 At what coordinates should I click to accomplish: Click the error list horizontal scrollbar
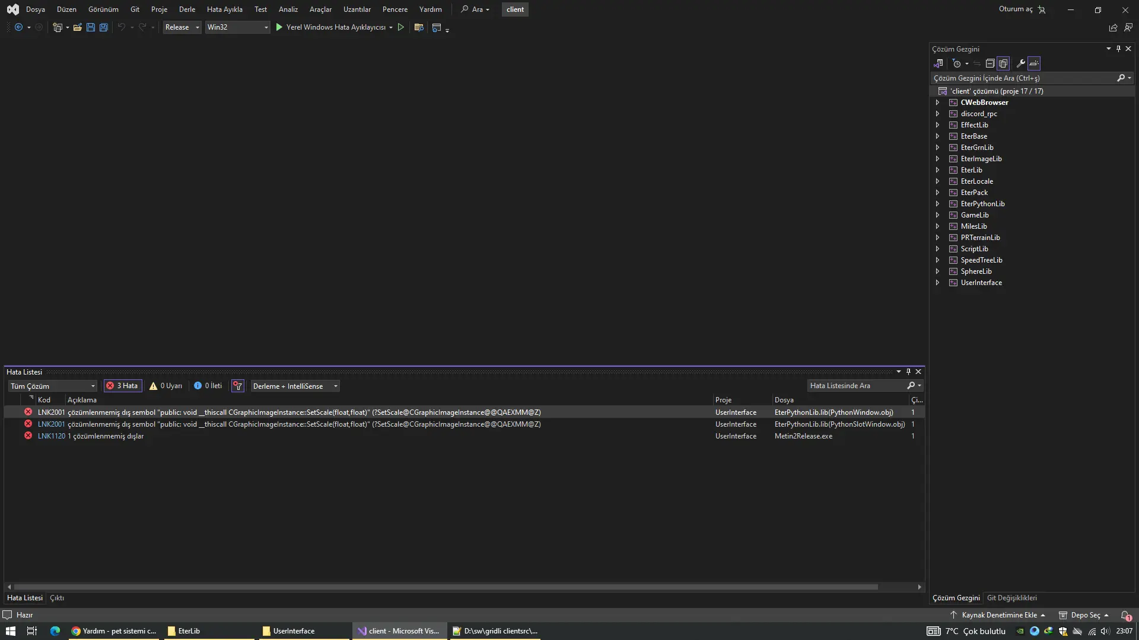tap(445, 587)
